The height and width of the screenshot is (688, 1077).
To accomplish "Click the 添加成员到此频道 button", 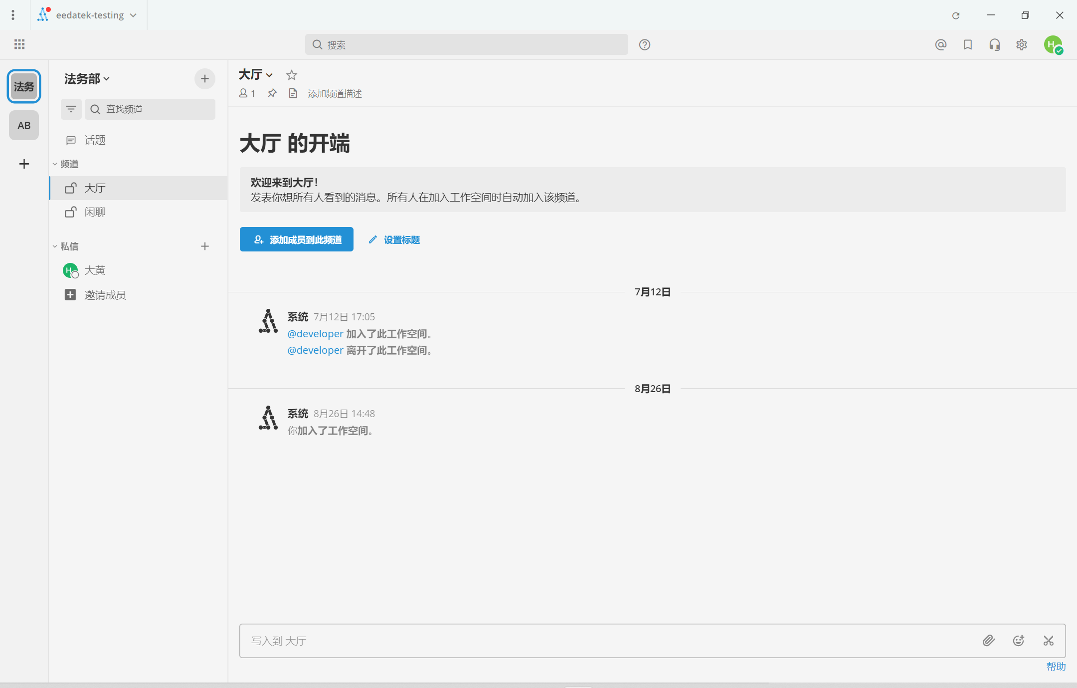I will coord(296,239).
